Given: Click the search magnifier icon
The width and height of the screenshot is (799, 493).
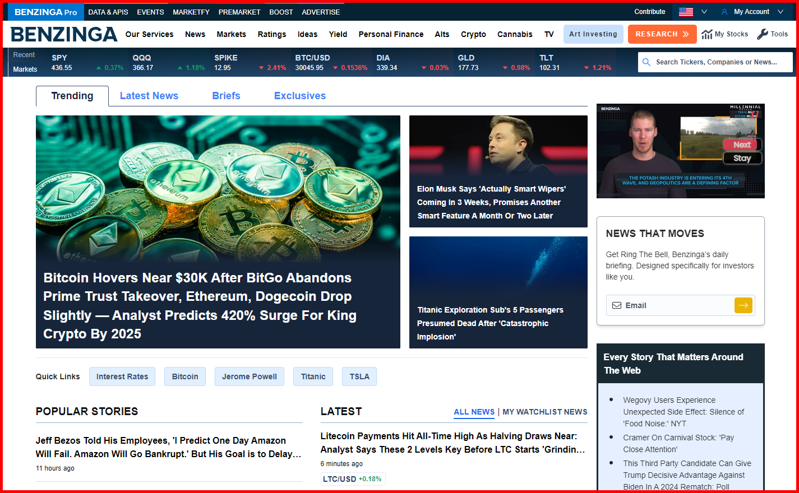Looking at the screenshot, I should [646, 62].
